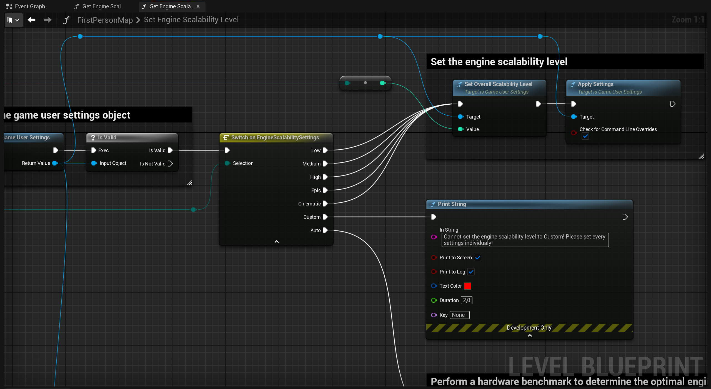This screenshot has width=711, height=389.
Task: Click the bookmark icon in the graph toolbar
Action: tap(10, 20)
